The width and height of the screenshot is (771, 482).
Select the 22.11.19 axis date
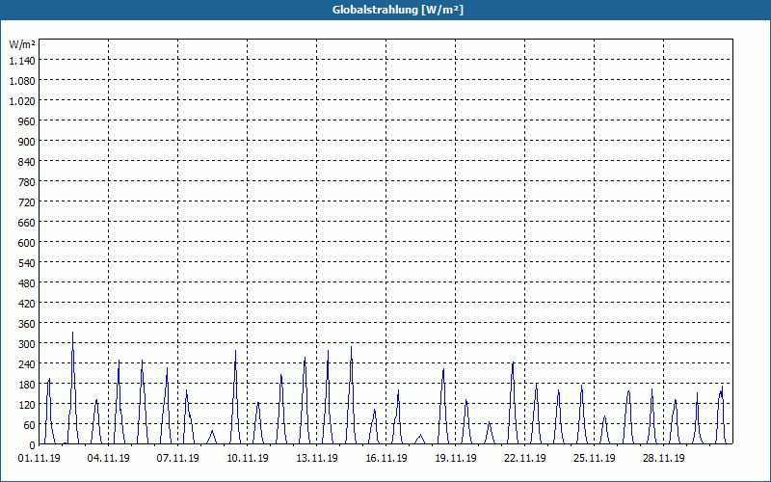tap(524, 459)
